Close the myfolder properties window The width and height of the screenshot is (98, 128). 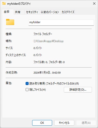pos(94,4)
